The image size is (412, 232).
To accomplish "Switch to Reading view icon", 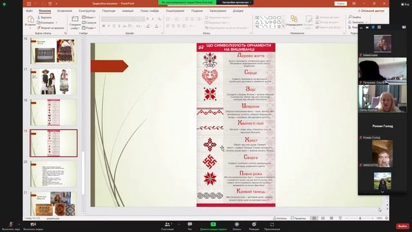I will [x=332, y=218].
